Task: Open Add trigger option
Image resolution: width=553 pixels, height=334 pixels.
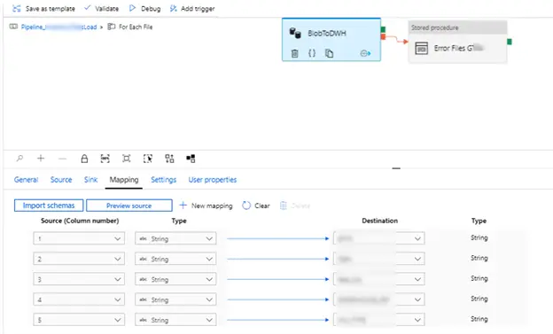Action: coord(192,9)
